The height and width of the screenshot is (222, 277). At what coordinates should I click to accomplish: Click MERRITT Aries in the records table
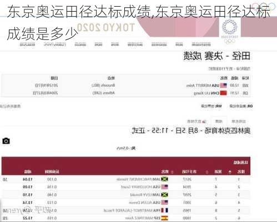tap(199, 85)
